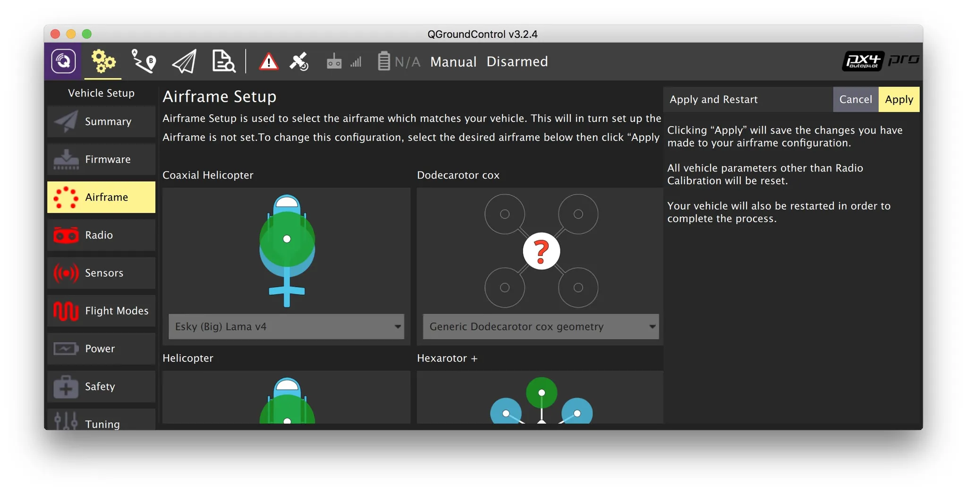Viewport: 967px width, 493px height.
Task: Select the Coaxial Helicopter airframe image
Action: 286,250
